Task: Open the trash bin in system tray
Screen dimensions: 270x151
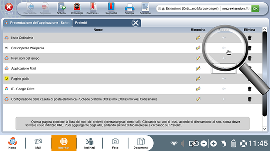Action: (x=233, y=144)
